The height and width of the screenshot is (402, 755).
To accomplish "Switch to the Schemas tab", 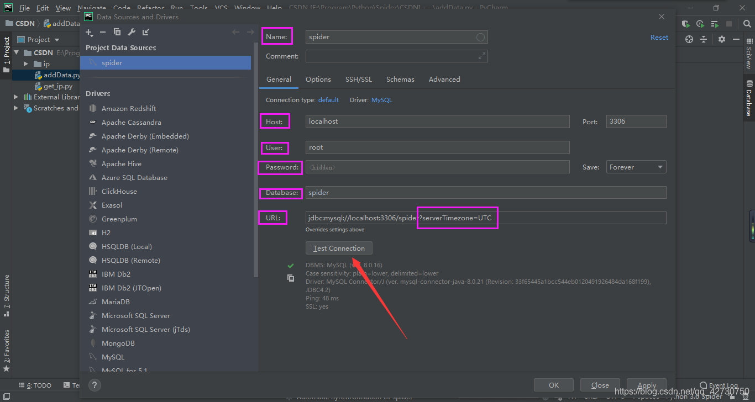I will [400, 79].
